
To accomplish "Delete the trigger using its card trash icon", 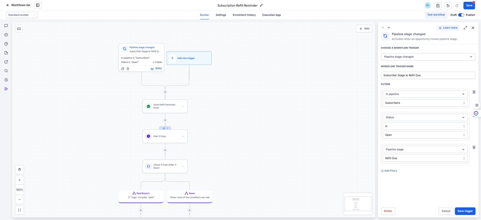I will click(128, 69).
